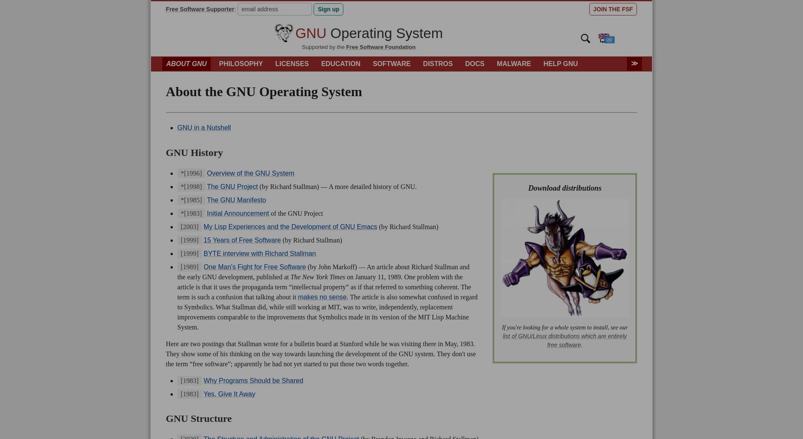The image size is (803, 439).
Task: Click the *[1998] year label
Action: coord(191,186)
